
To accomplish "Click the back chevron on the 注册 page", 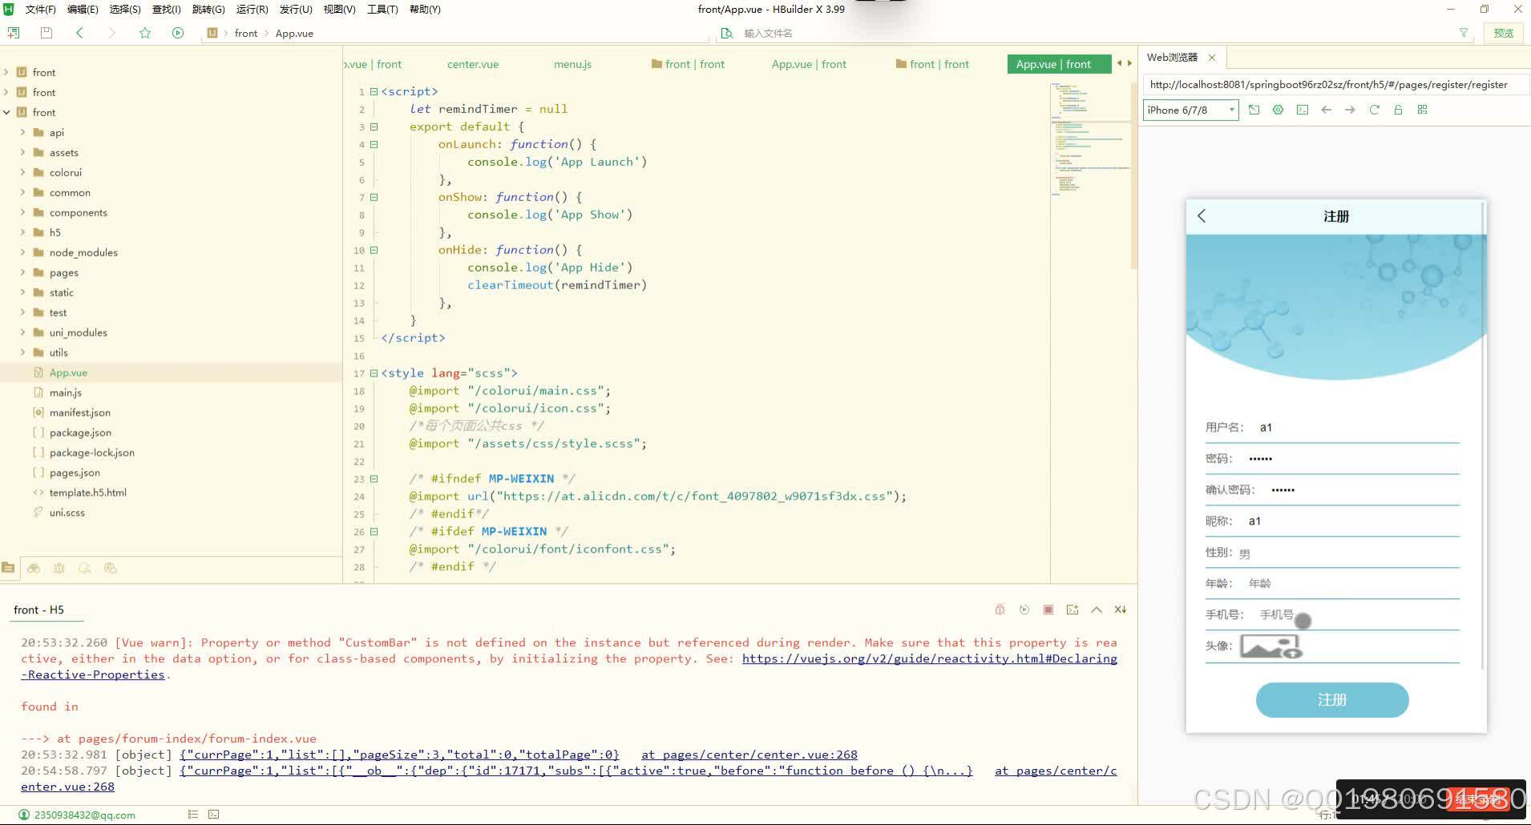I will (x=1202, y=216).
